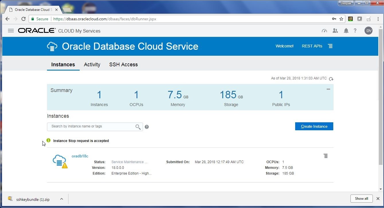The image size is (384, 208).
Task: Refresh data with the reload icon beside the timestamp
Action: [x=331, y=78]
